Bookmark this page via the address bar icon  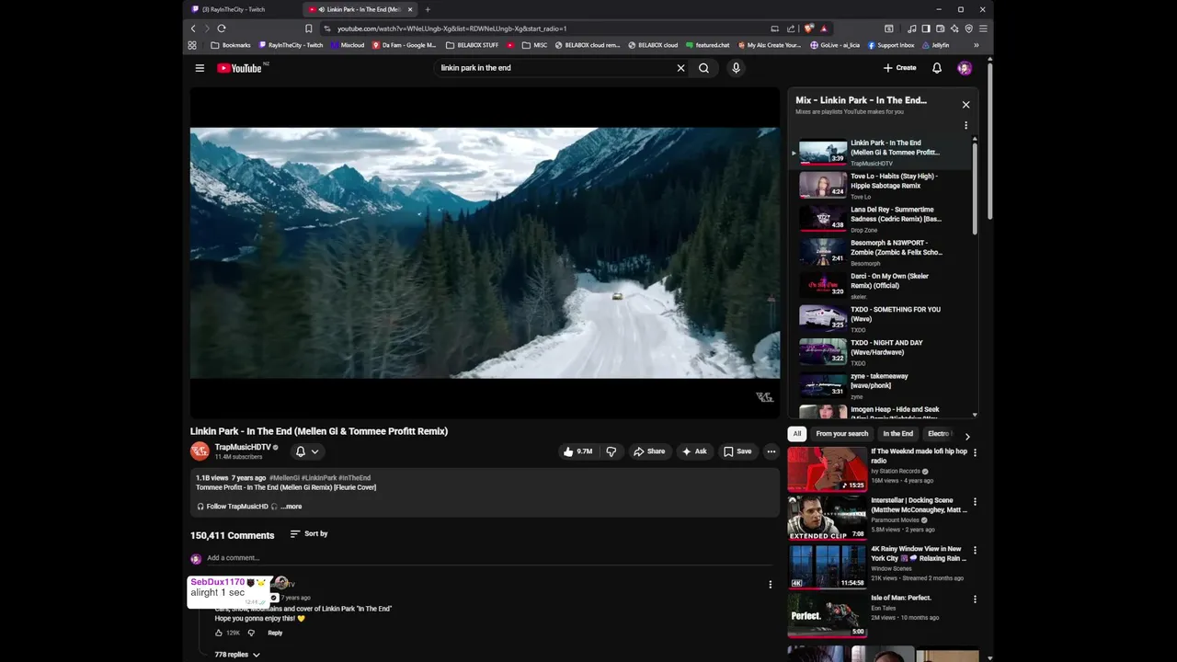[308, 29]
